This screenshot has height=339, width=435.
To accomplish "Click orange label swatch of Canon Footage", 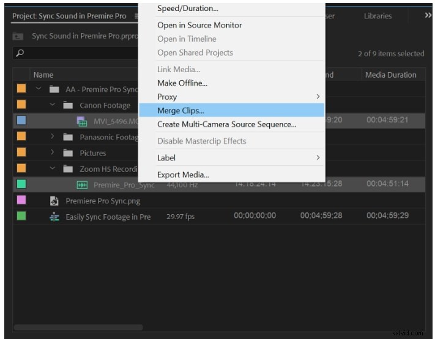I will tap(21, 104).
